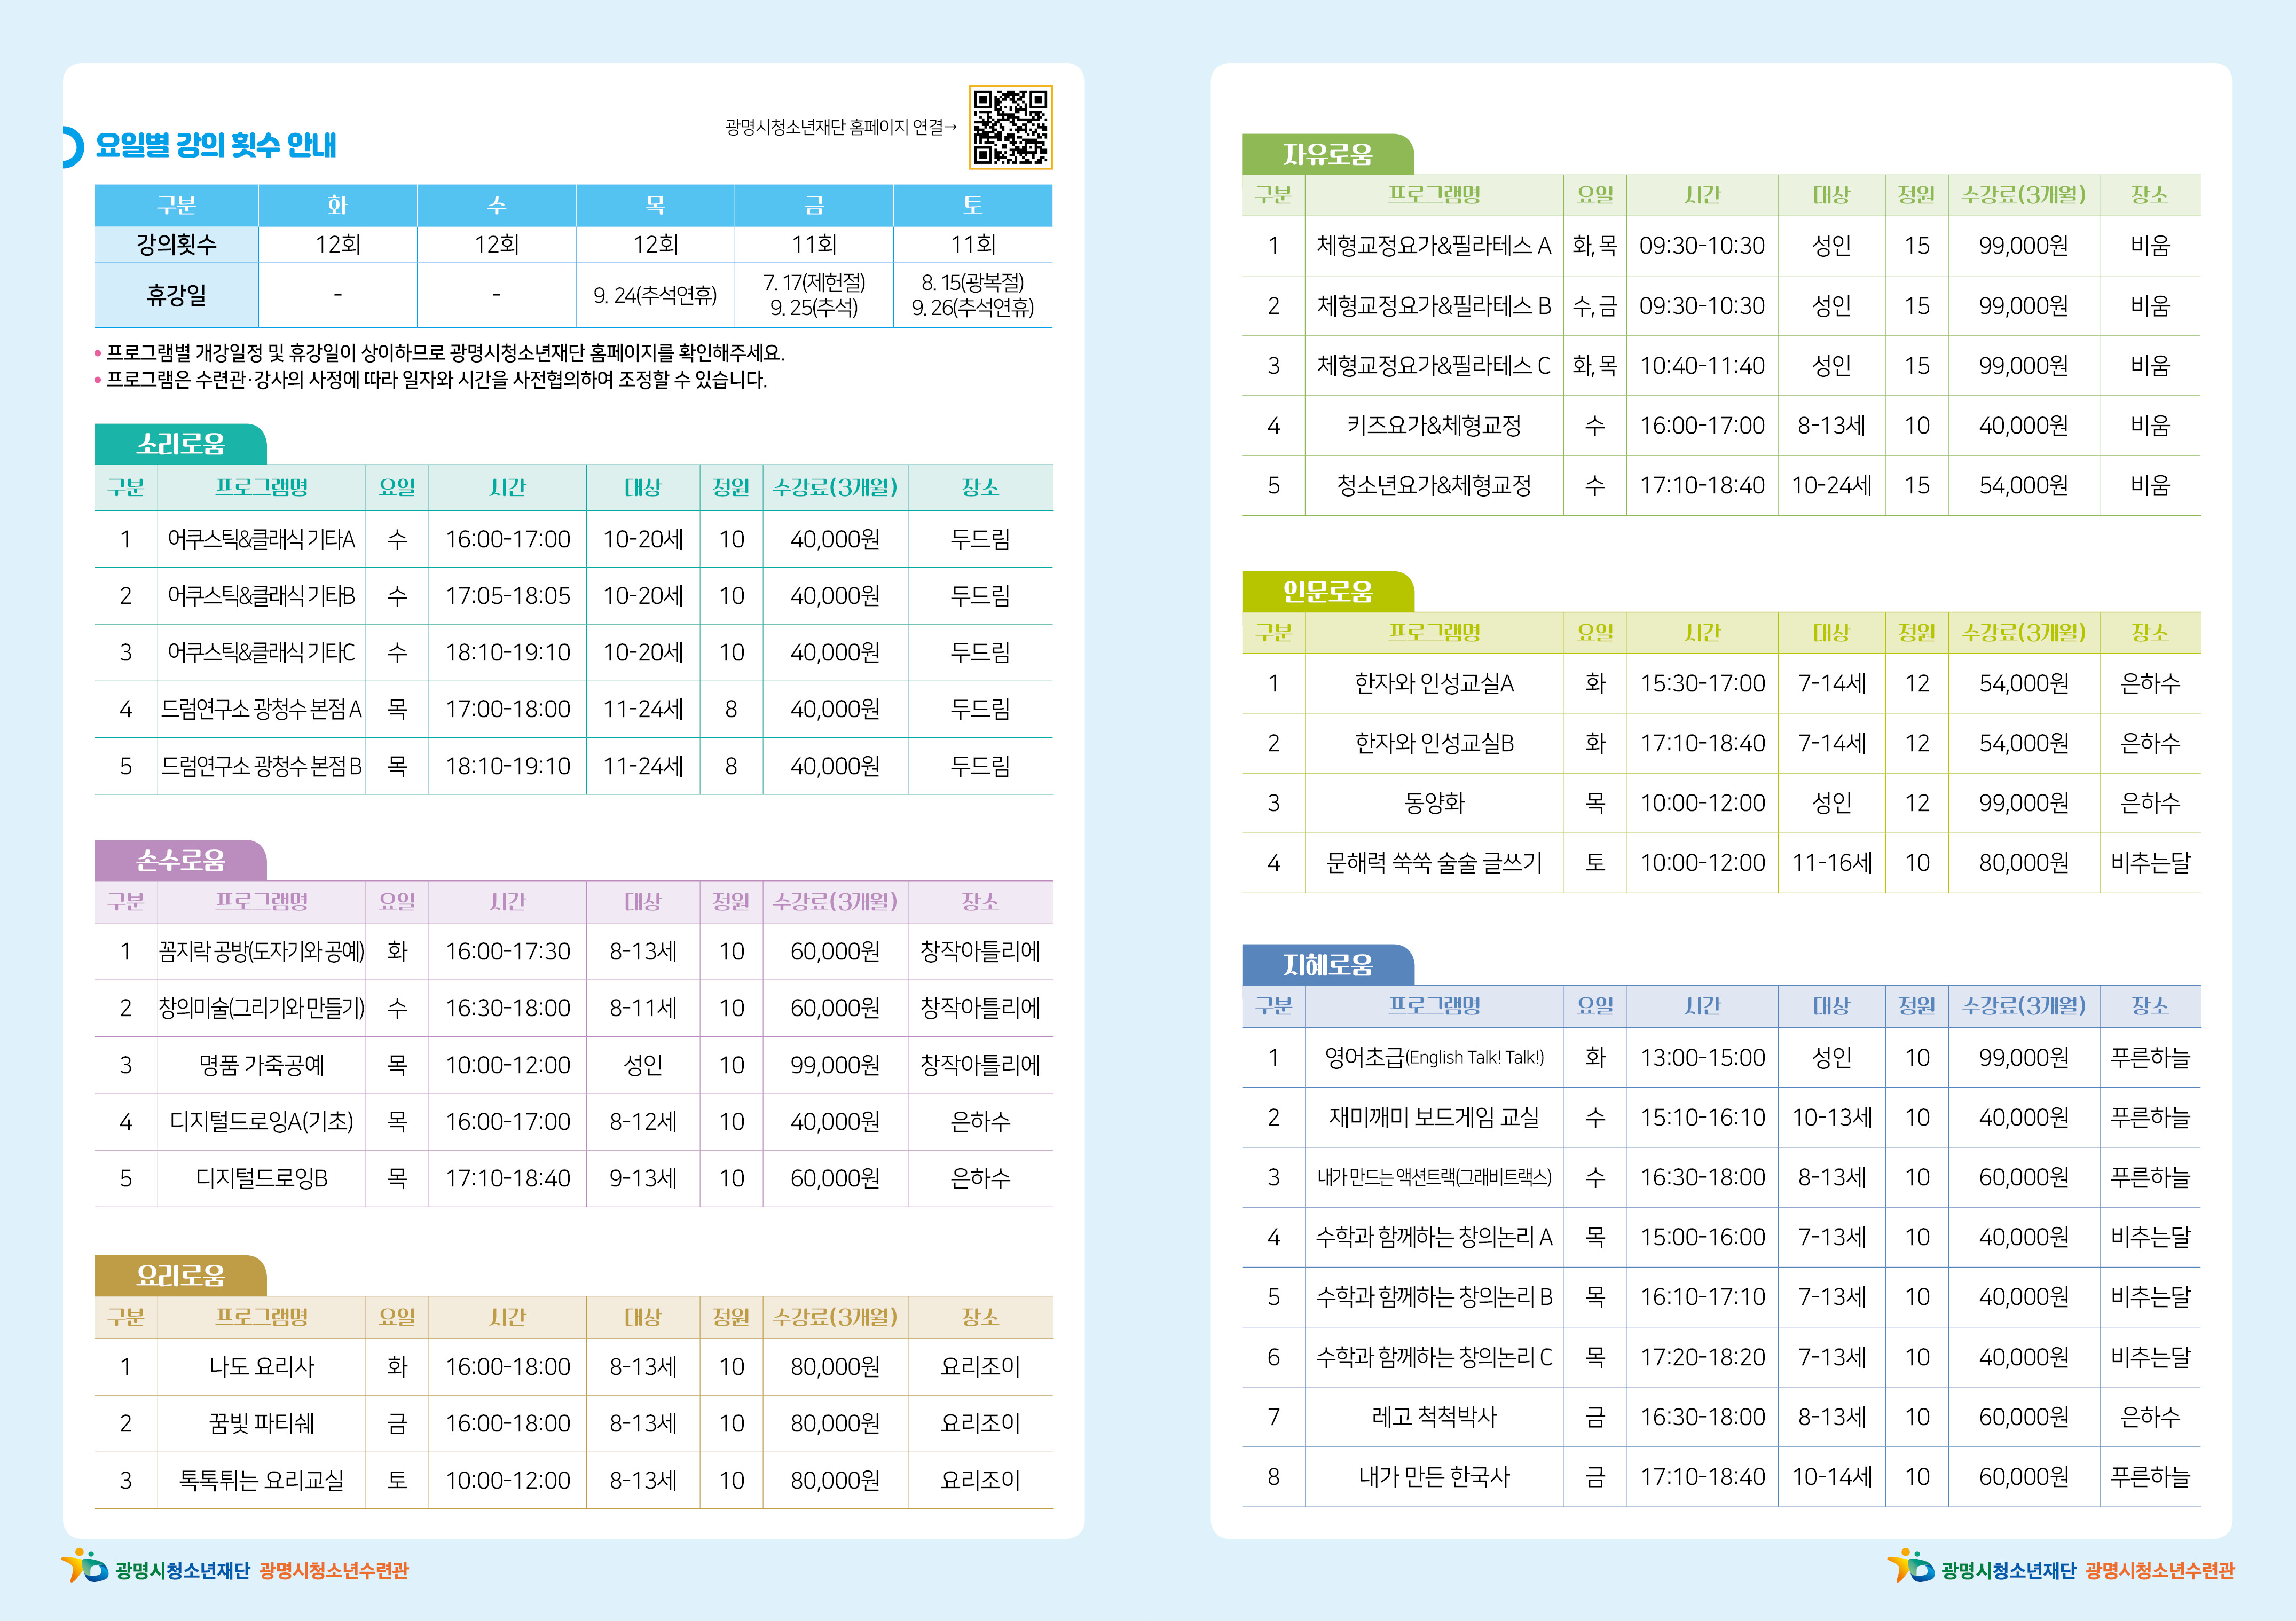Select the 손수로움 section tab
Image resolution: width=2296 pixels, height=1621 pixels.
[x=181, y=860]
